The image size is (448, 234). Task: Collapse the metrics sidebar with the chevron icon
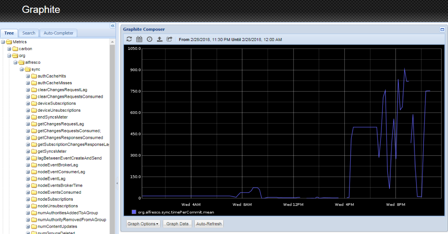[113, 26]
